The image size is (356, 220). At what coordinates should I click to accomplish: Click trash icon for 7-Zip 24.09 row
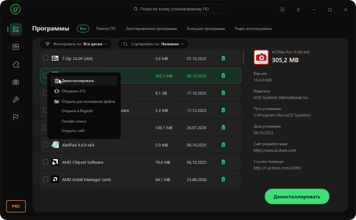tap(223, 58)
